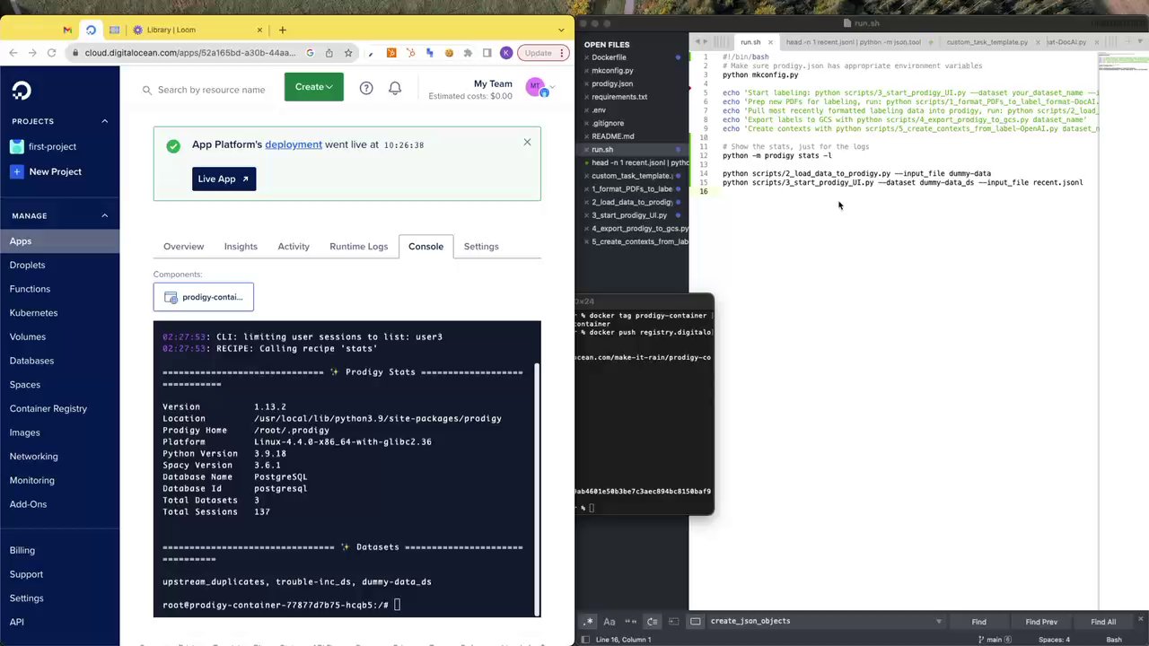The height and width of the screenshot is (646, 1149).
Task: Switch to the Activity tab
Action: click(294, 246)
